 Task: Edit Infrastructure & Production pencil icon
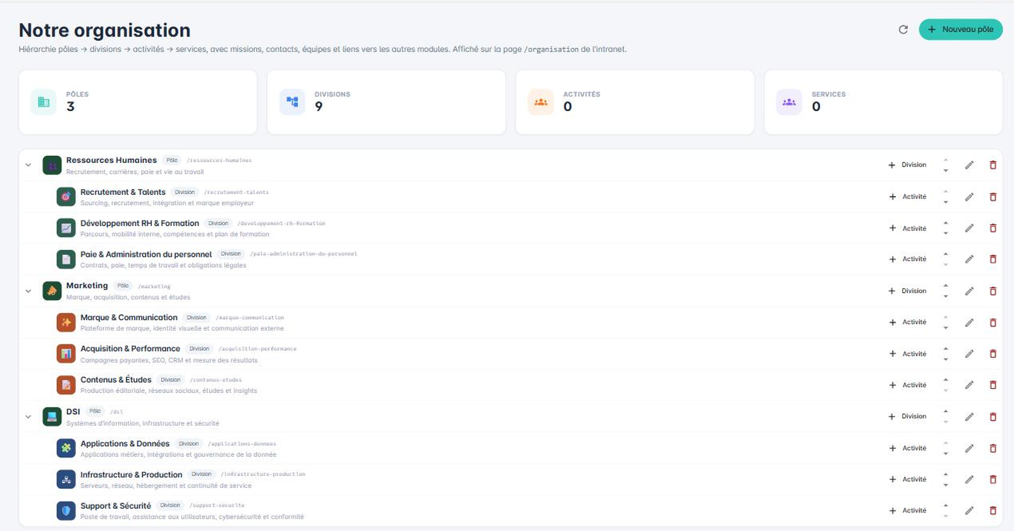[969, 479]
